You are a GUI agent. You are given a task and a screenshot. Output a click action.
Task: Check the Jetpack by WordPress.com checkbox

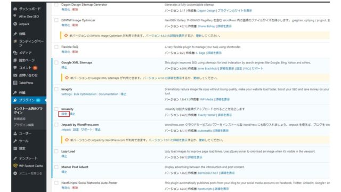click(x=56, y=124)
